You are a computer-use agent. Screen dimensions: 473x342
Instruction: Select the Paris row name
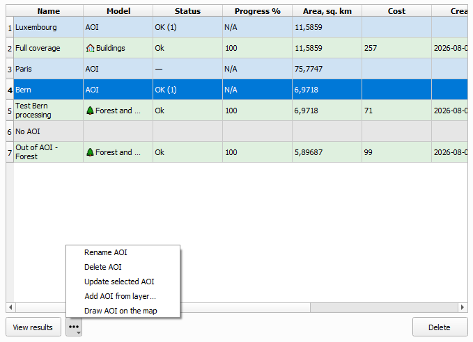coord(24,69)
